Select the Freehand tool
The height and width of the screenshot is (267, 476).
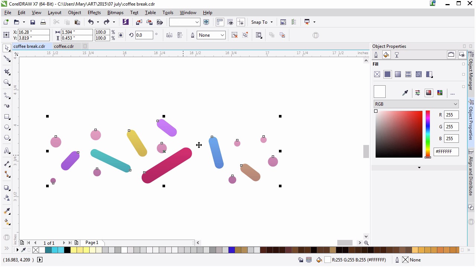tap(7, 95)
